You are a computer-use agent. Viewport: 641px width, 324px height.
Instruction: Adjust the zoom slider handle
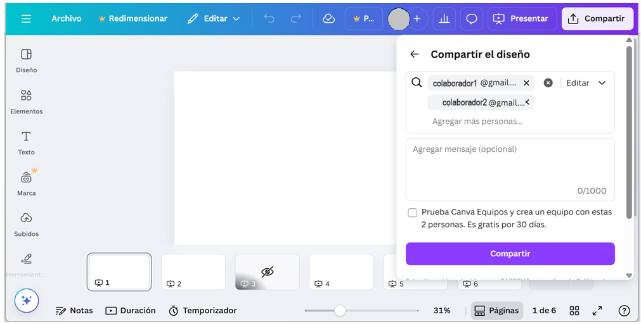340,311
